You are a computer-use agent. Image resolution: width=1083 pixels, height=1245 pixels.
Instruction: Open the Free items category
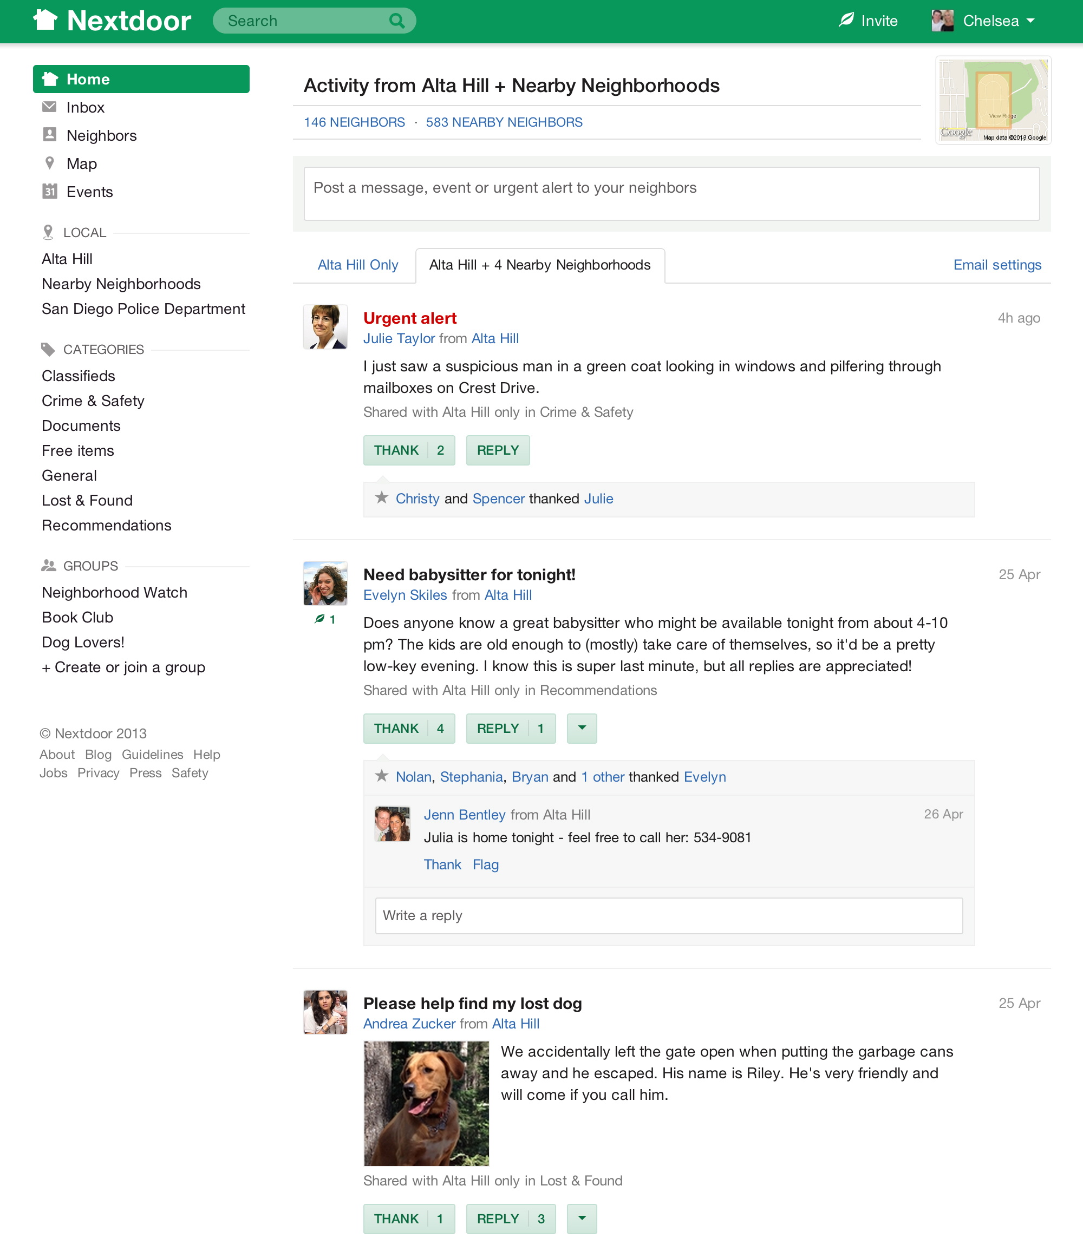77,450
